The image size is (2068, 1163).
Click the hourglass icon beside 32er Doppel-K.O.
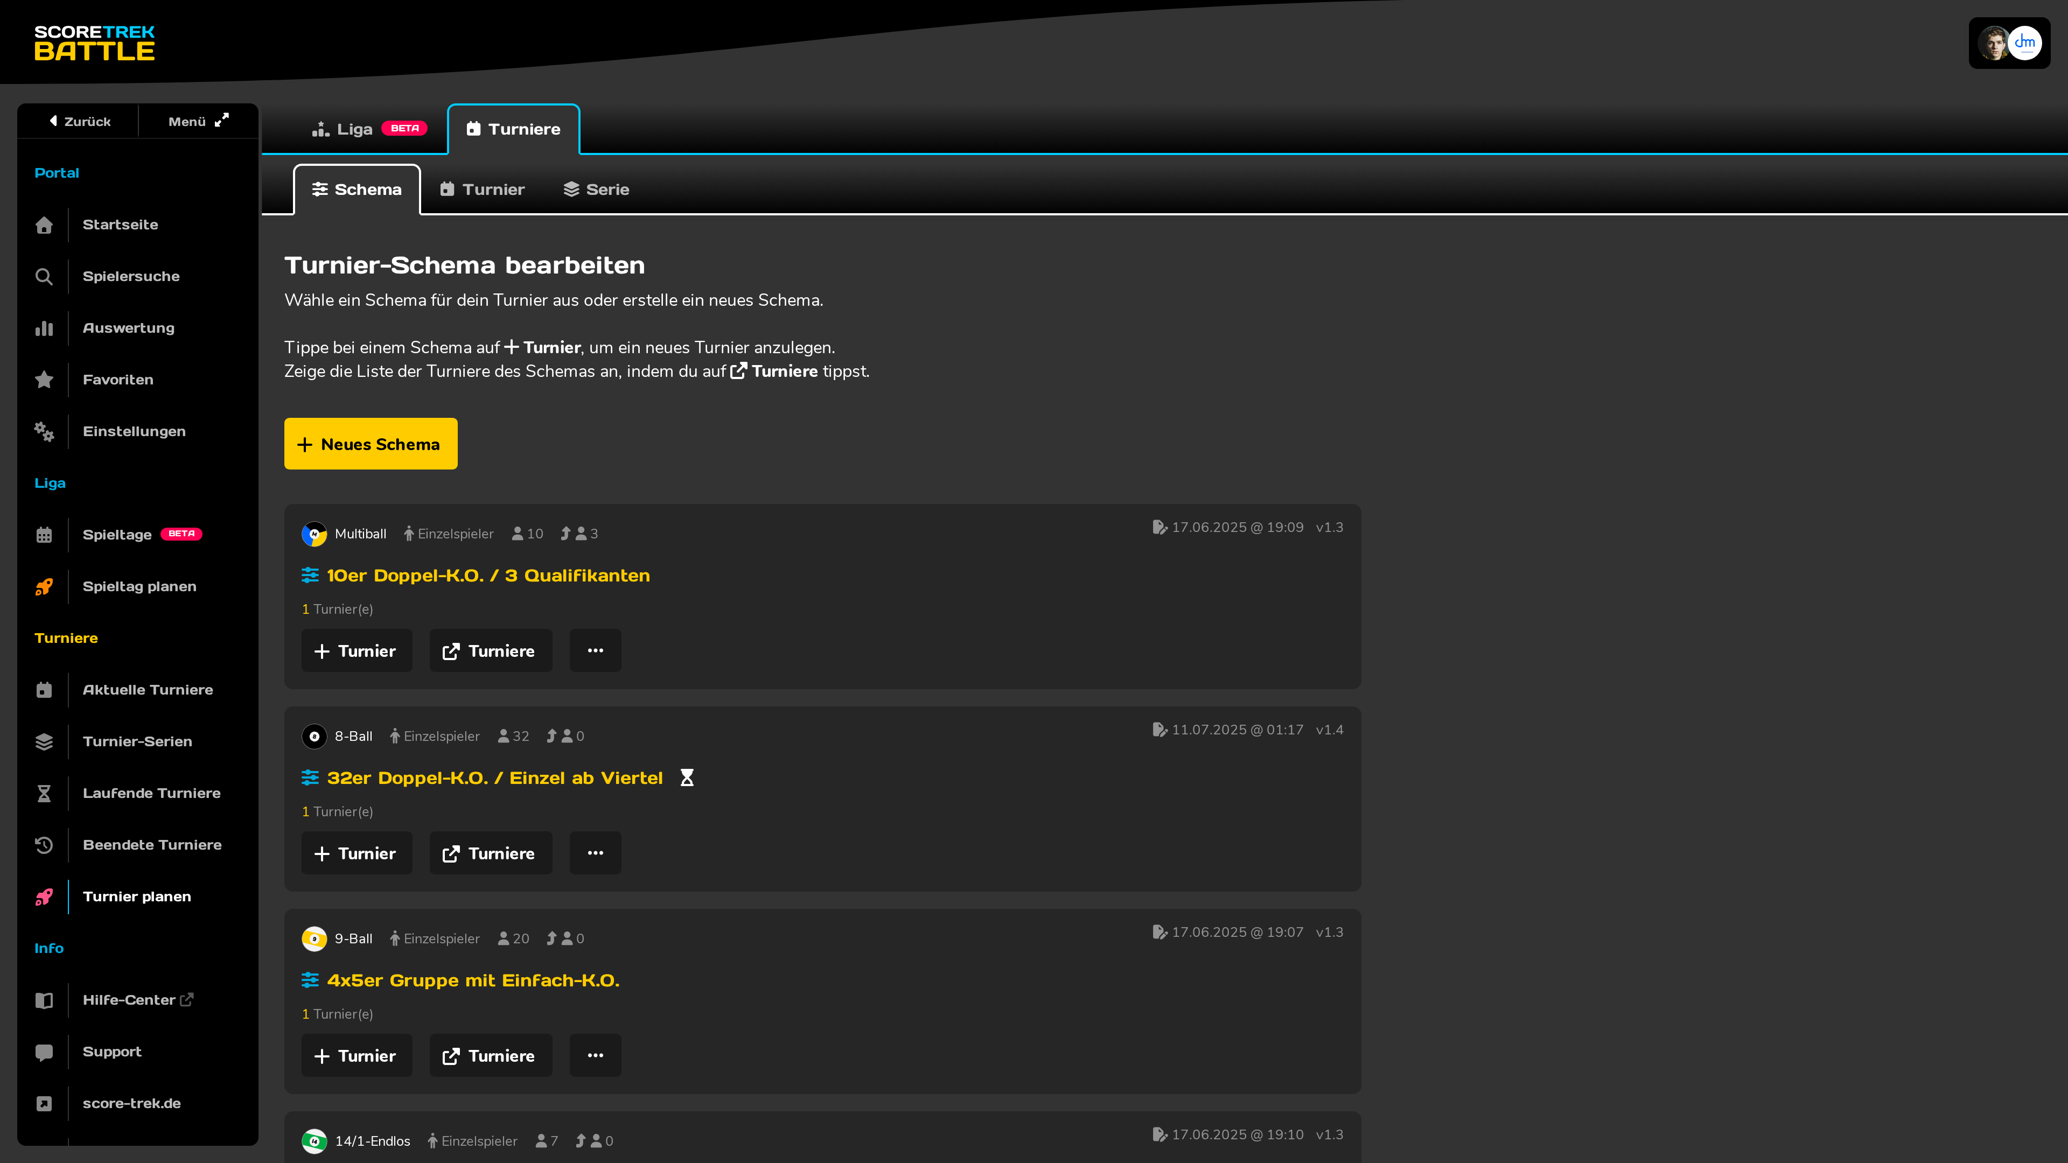tap(687, 777)
